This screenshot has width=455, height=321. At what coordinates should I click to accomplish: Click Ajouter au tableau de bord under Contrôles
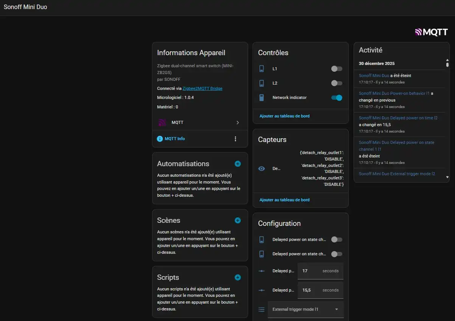(284, 116)
